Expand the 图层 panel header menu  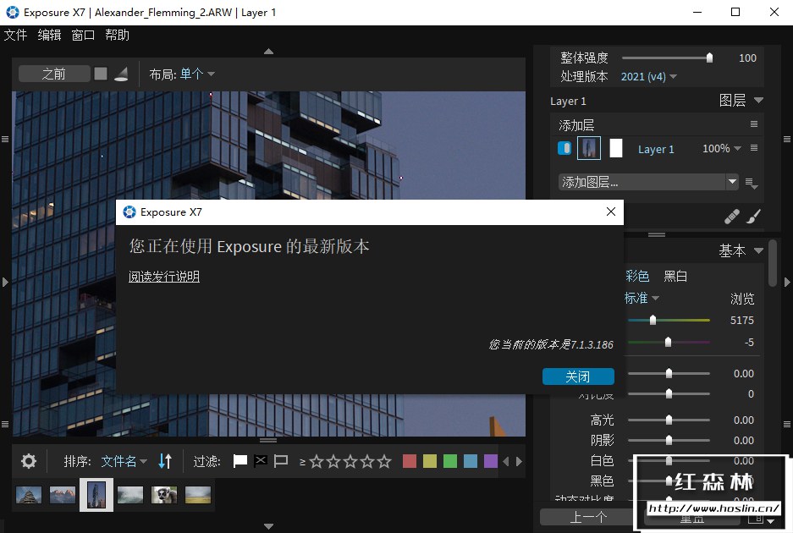[758, 100]
